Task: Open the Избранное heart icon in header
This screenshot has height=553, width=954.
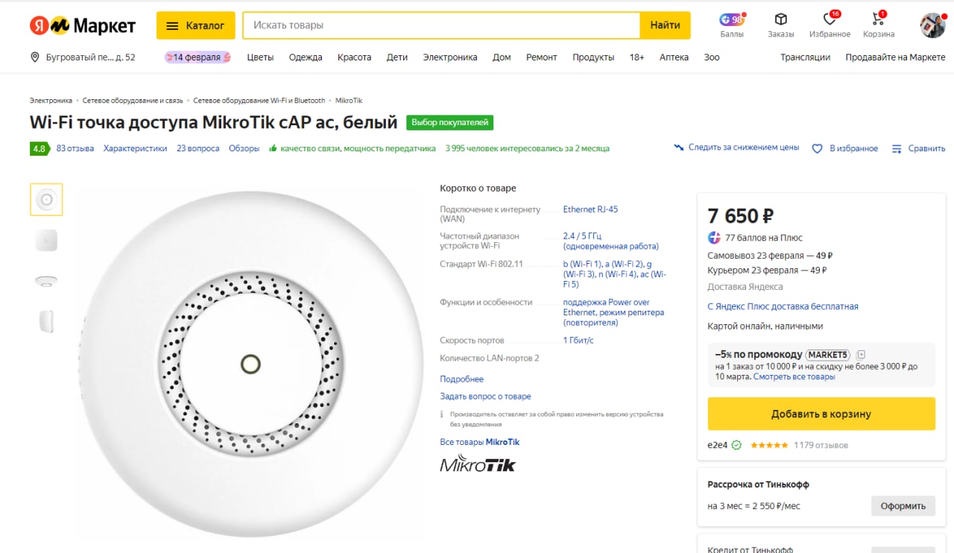Action: click(x=830, y=19)
